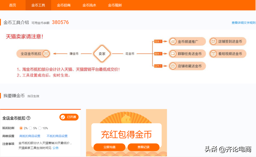
Task: Select the 5% 抵扣比例 radio
Action: point(30,128)
